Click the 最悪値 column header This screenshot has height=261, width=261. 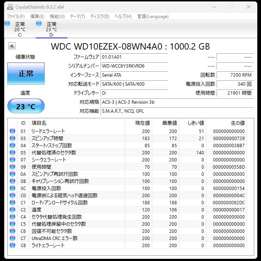165,123
